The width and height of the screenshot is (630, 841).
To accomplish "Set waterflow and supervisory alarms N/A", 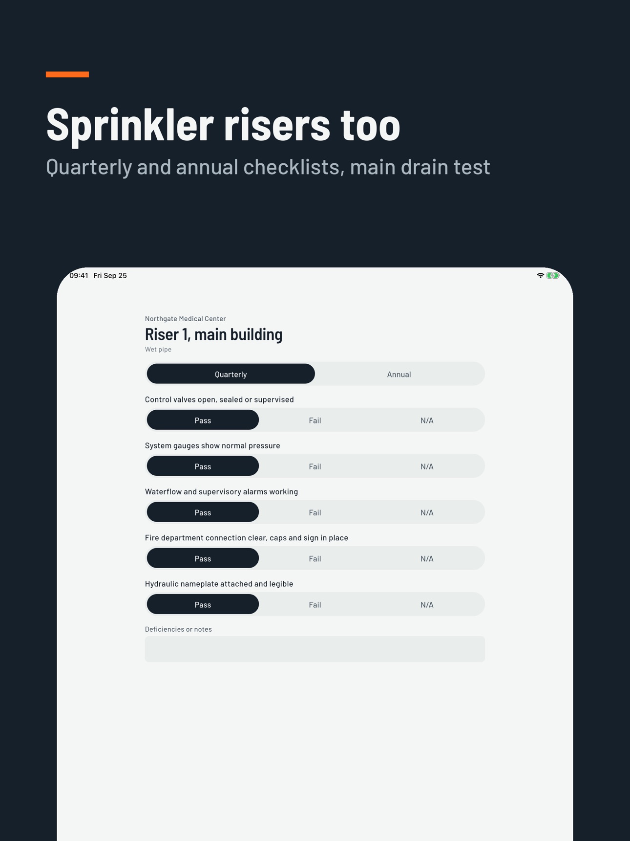I will pos(427,512).
